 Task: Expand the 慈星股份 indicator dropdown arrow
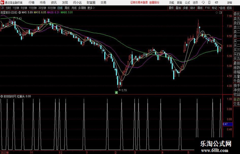[x=20, y=12]
